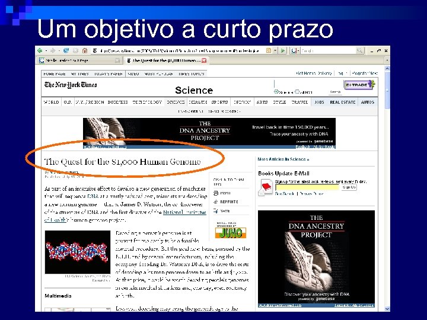Click the browser Back arrow

(x=40, y=50)
